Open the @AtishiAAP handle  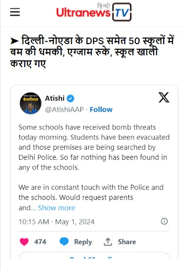click(x=64, y=110)
